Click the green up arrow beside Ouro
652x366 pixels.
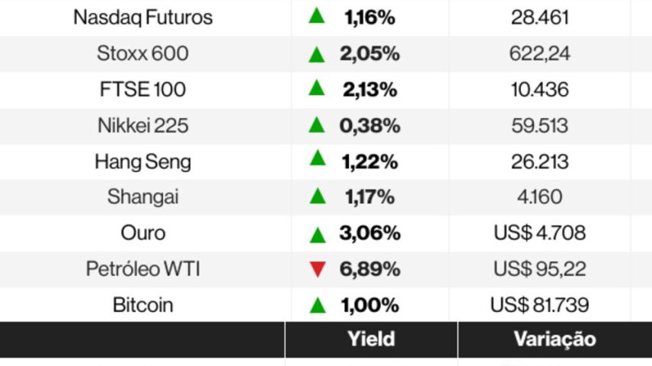318,234
